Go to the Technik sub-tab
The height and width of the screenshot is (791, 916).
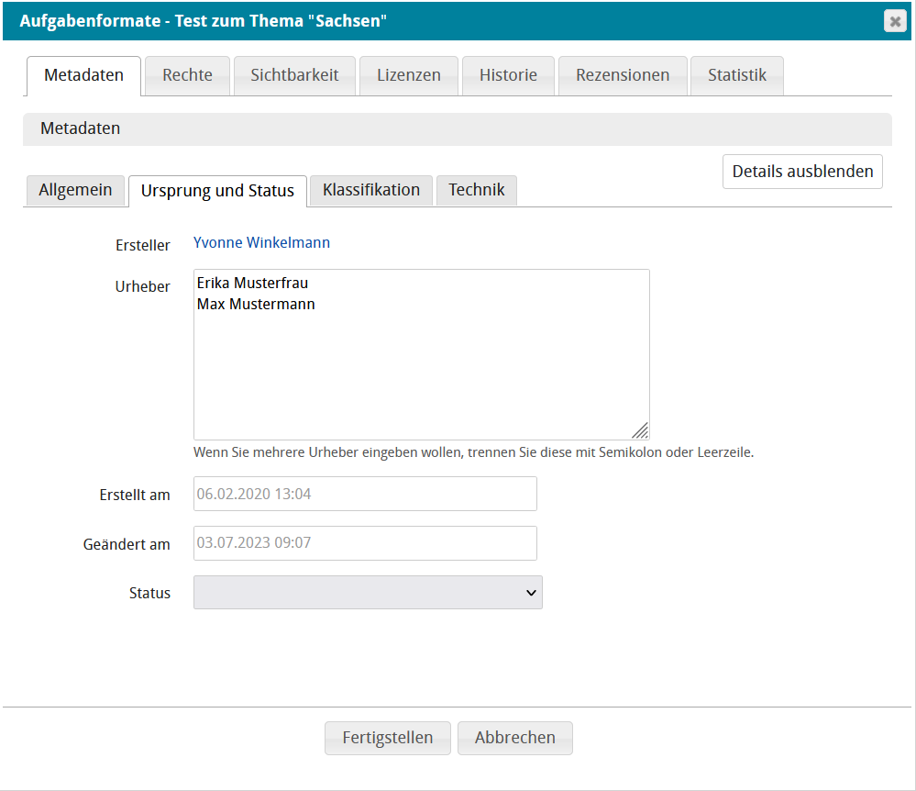[x=477, y=190]
